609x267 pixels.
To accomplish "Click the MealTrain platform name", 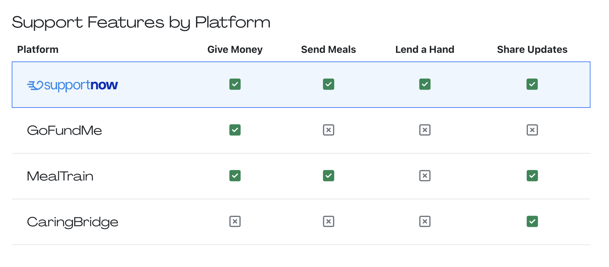I will [60, 176].
